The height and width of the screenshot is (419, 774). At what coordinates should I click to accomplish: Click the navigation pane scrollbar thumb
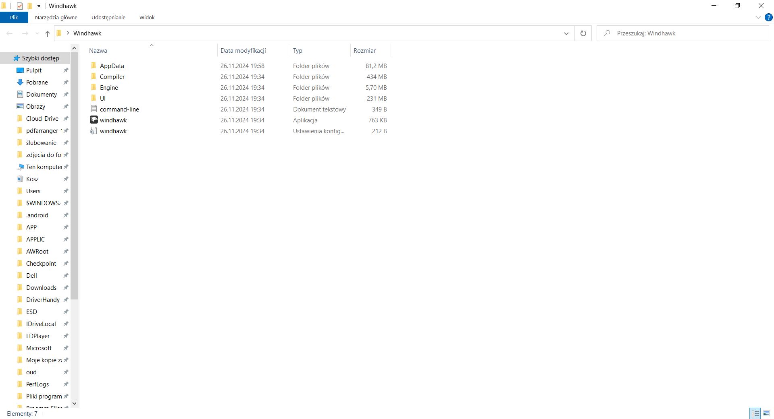pos(74,176)
